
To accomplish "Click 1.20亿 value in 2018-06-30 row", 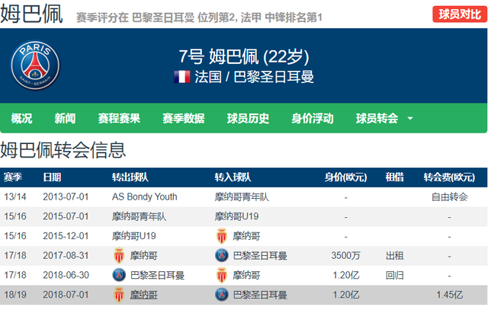I will click(345, 275).
